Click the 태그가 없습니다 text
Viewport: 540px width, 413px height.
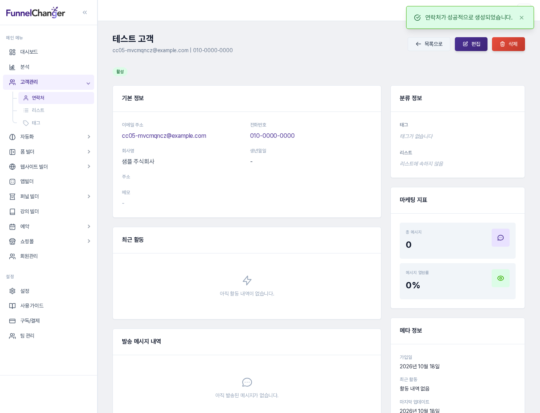(416, 136)
